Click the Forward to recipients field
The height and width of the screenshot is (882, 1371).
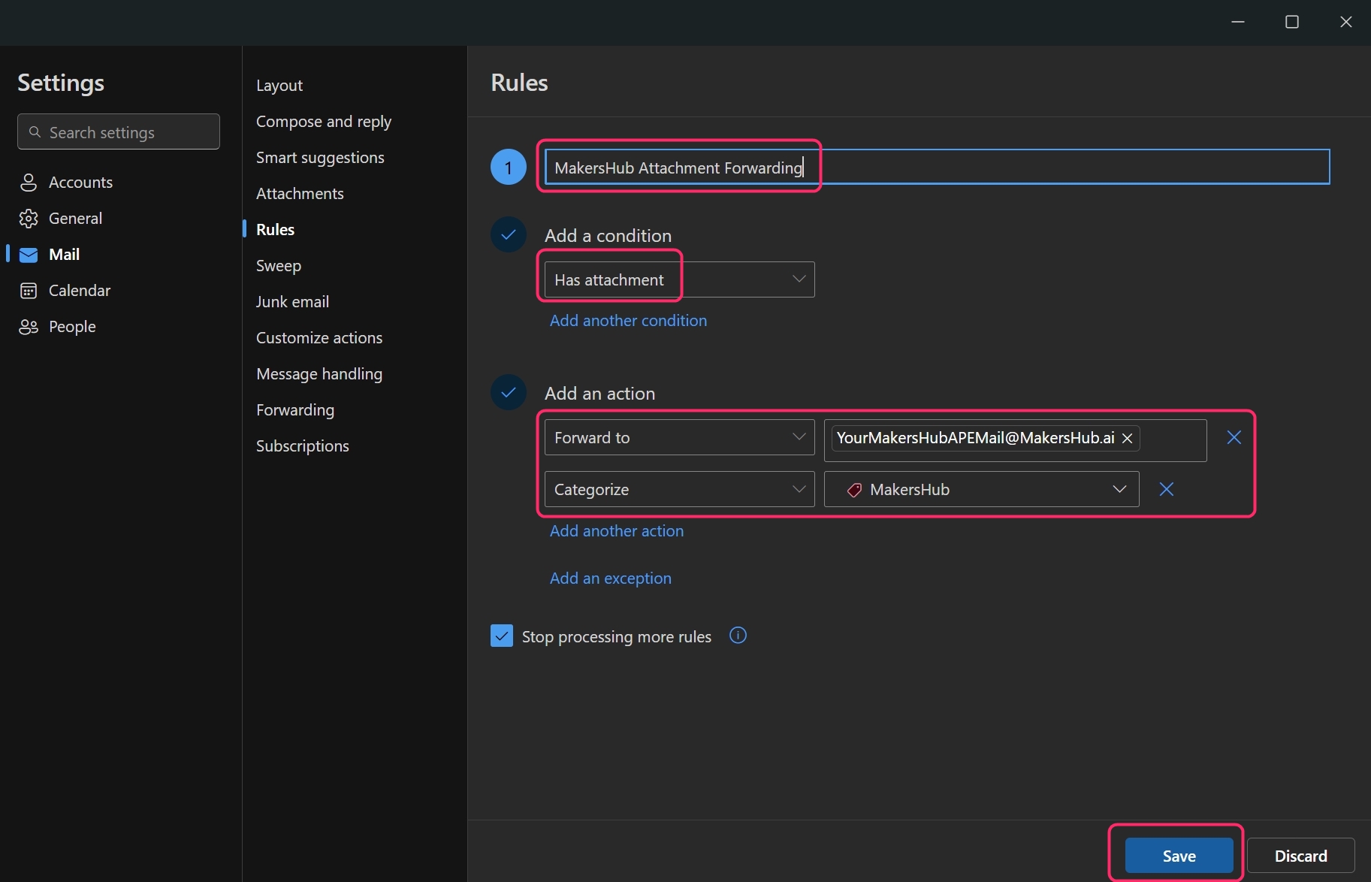pyautogui.click(x=1015, y=440)
